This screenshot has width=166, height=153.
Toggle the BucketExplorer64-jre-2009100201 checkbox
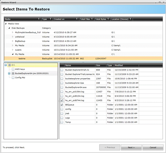click(13, 73)
